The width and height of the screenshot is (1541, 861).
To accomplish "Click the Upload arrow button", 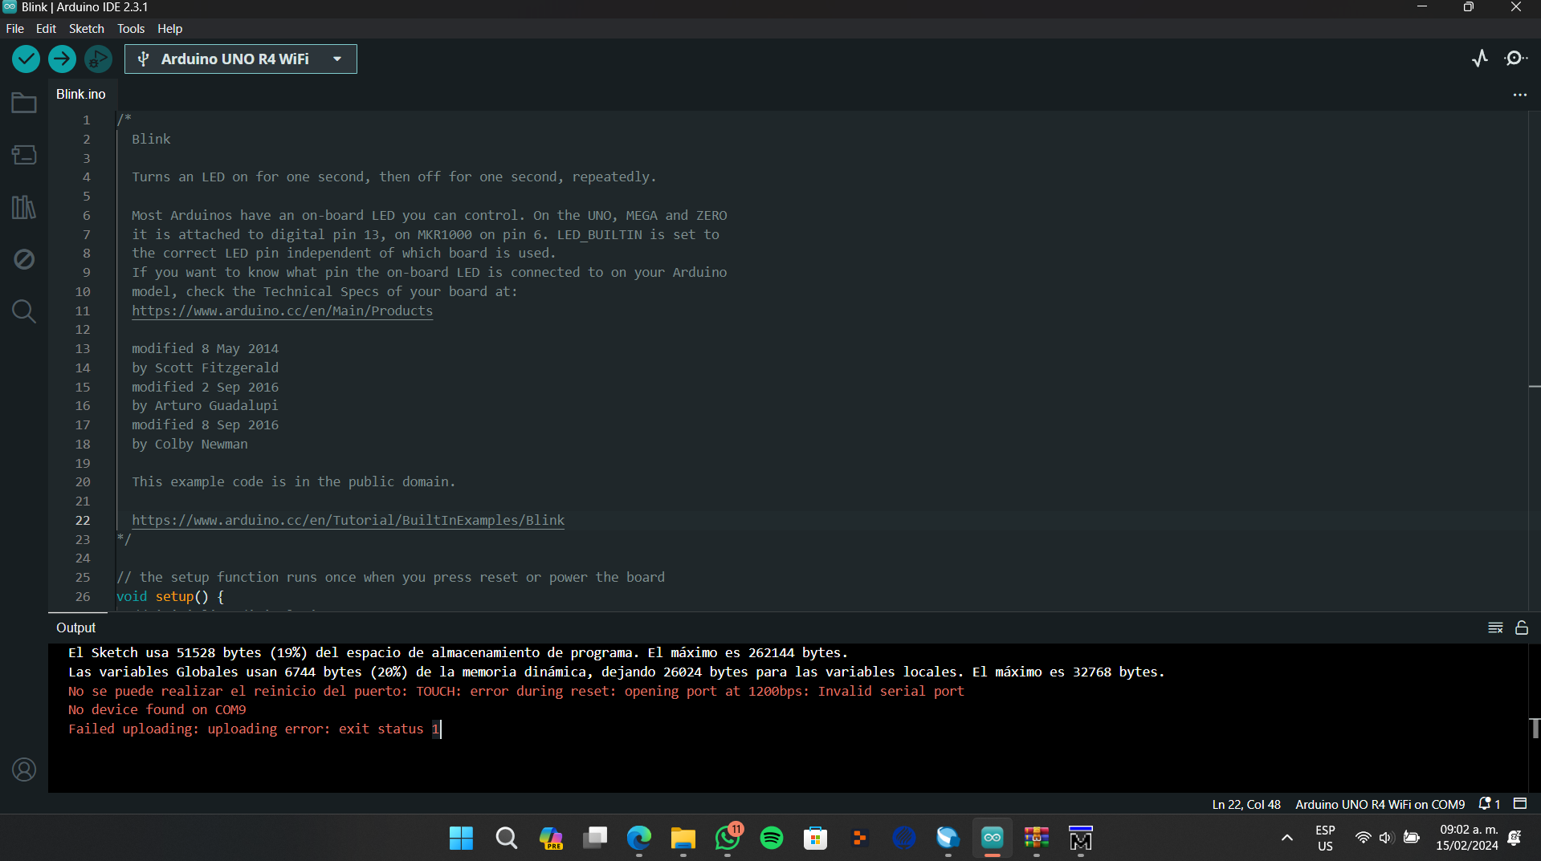I will (62, 59).
